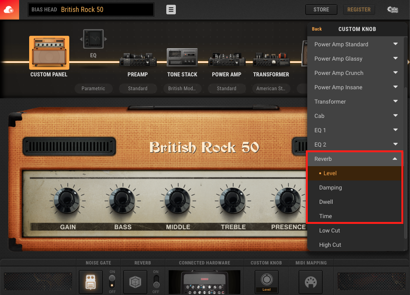
Task: Select Damping from the Reverb list
Action: coord(354,187)
